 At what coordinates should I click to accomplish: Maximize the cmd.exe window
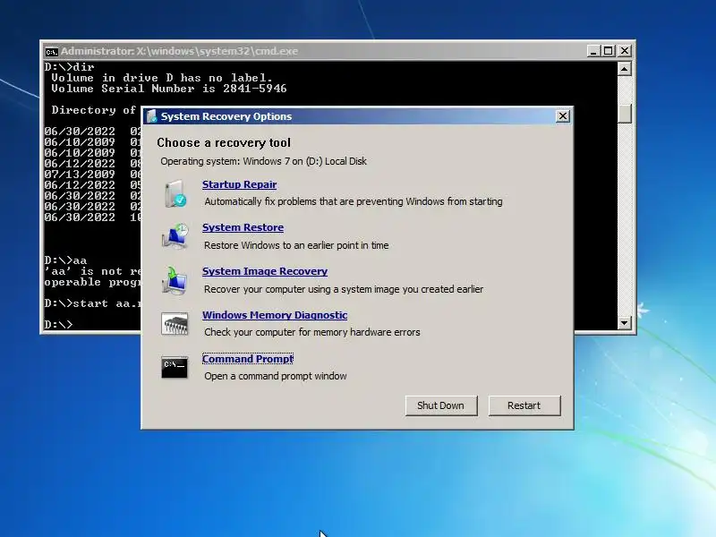tap(609, 51)
